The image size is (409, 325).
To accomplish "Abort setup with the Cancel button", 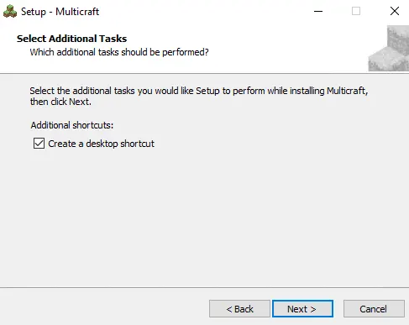I will 374,309.
